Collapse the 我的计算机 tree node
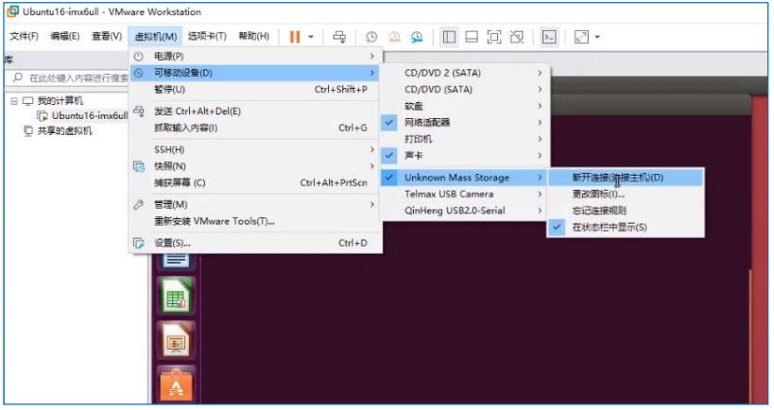Image resolution: width=774 pixels, height=410 pixels. coord(14,101)
